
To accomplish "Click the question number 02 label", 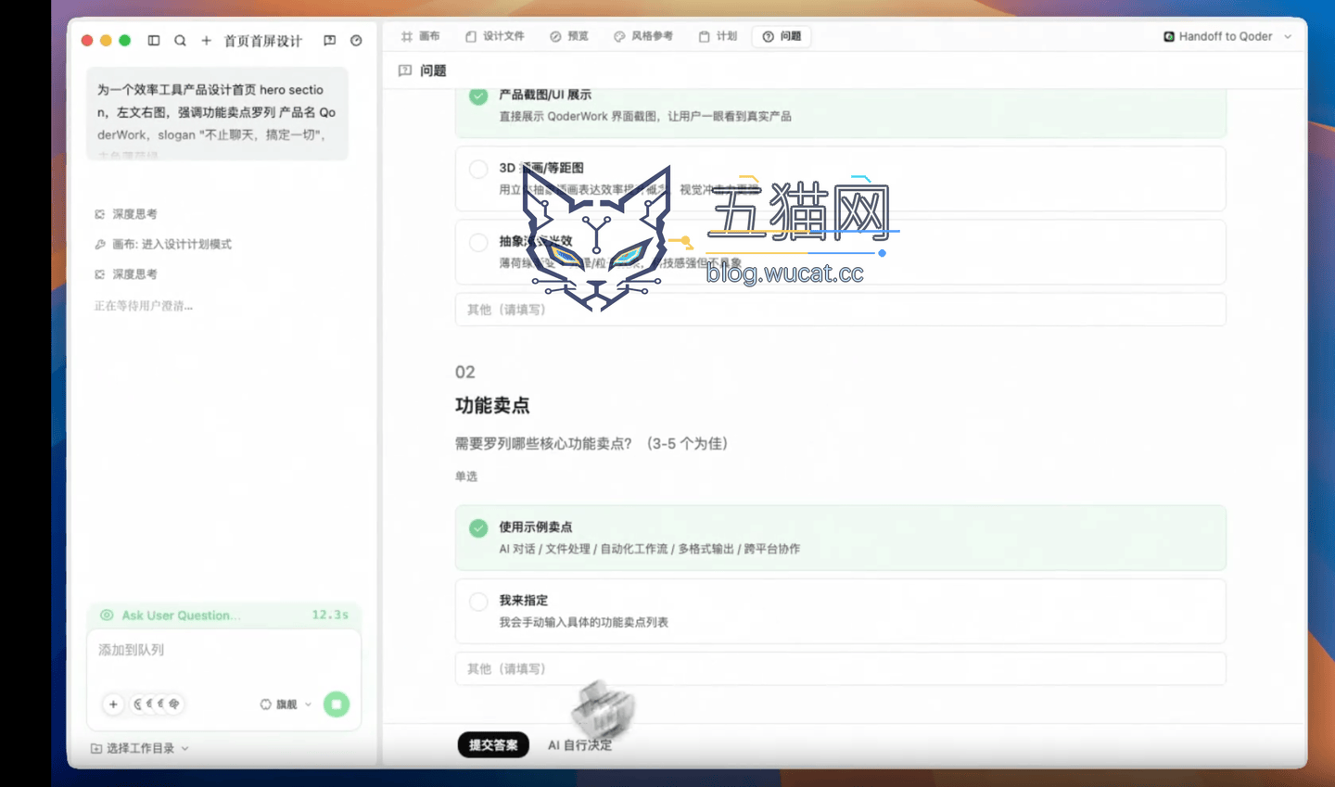I will [x=464, y=373].
